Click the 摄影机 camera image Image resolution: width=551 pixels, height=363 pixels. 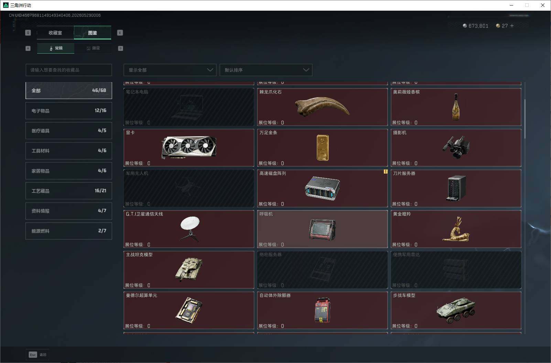pos(456,147)
